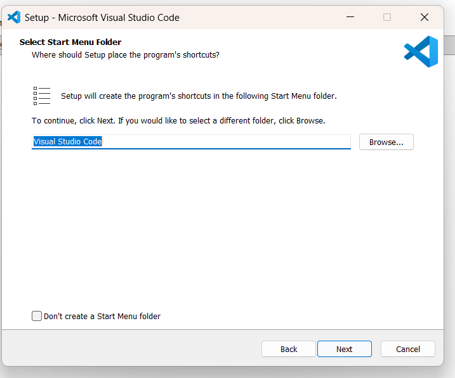
Task: Click the 'To continue, click Next' instruction text
Action: (x=178, y=120)
